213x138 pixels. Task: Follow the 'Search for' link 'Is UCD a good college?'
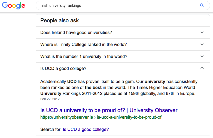click(x=86, y=130)
